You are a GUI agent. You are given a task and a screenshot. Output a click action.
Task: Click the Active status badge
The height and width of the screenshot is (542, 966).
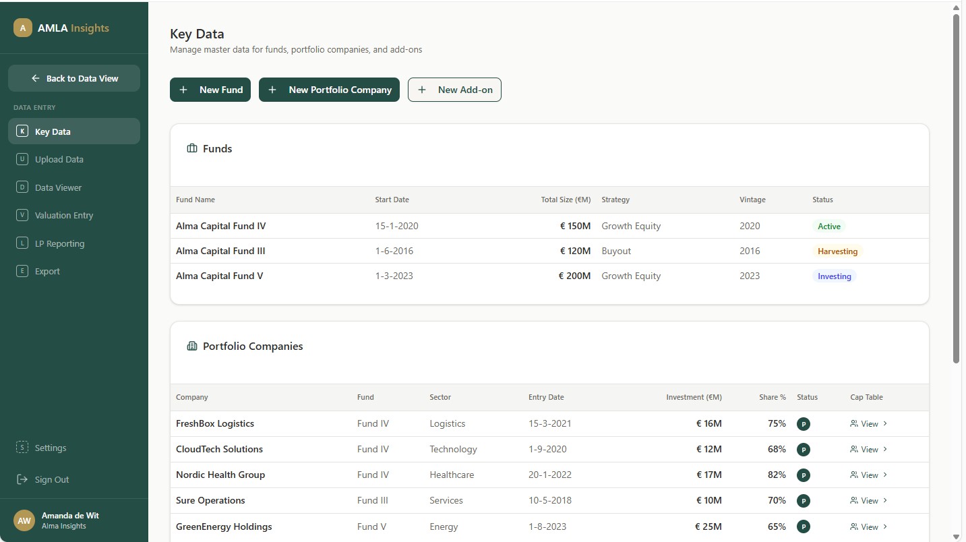[829, 227]
